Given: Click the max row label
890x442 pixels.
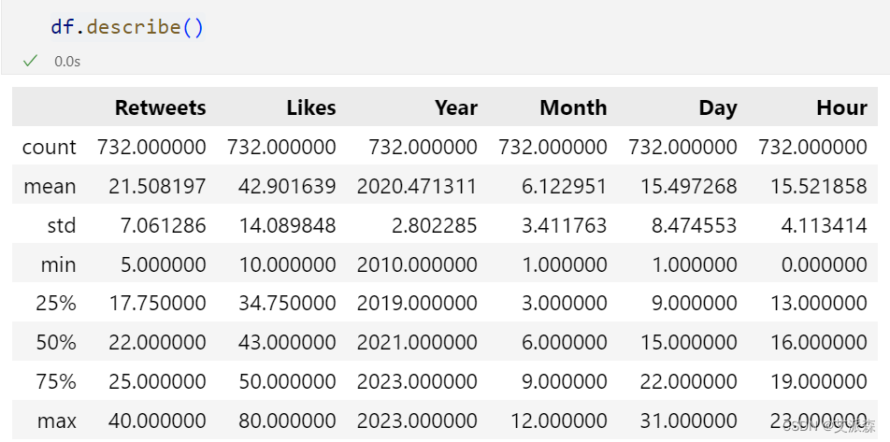Looking at the screenshot, I should point(57,421).
